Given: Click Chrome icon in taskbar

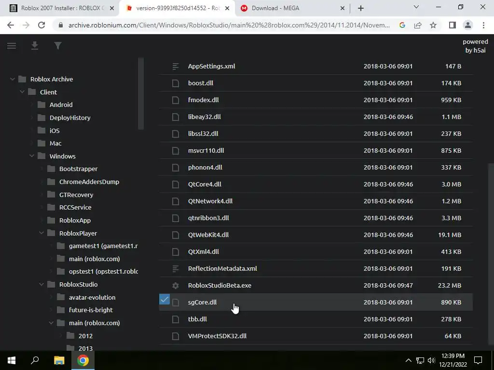Looking at the screenshot, I should (83, 360).
